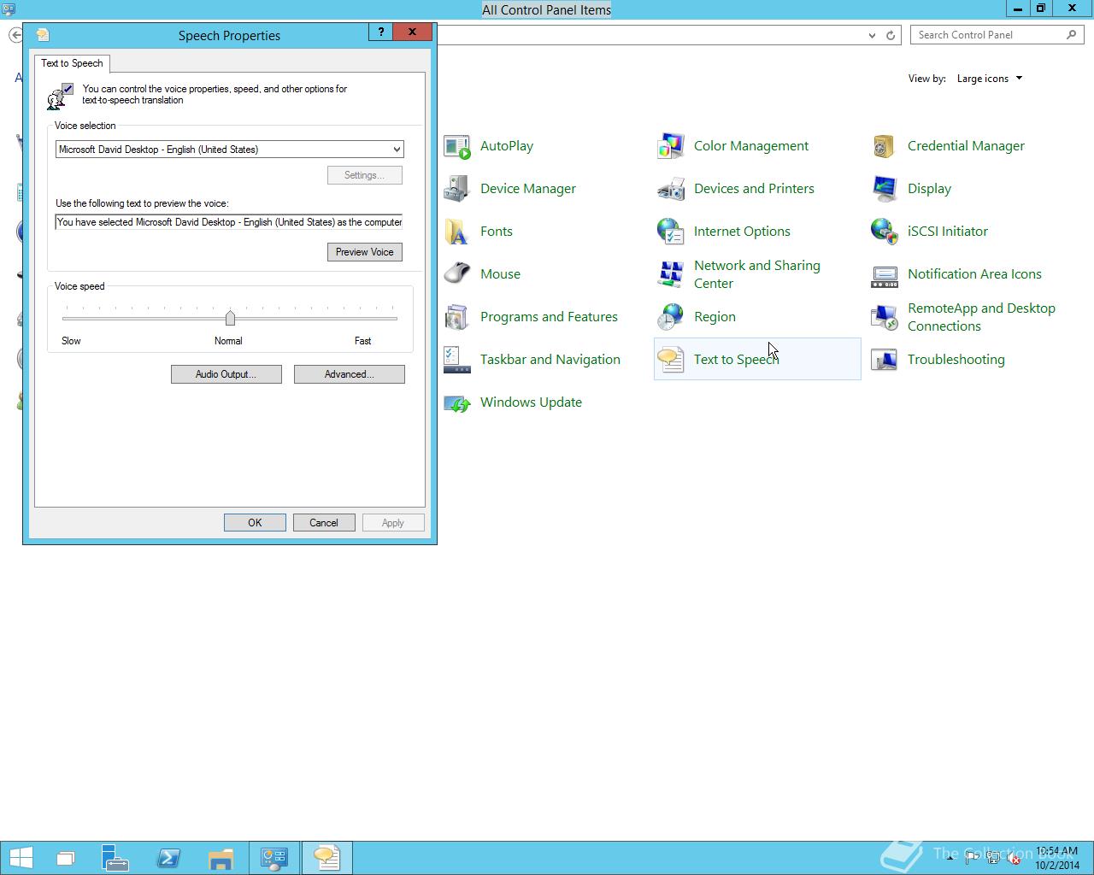Open the AutoPlay icon
Viewport: 1094px width, 875px height.
click(457, 146)
